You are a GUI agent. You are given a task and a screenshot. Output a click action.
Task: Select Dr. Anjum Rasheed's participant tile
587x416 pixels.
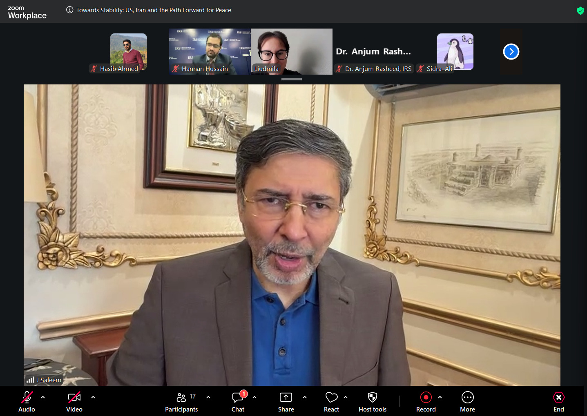pos(373,51)
